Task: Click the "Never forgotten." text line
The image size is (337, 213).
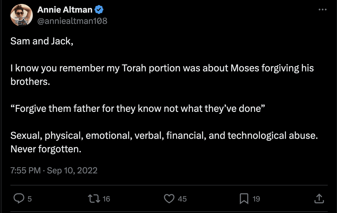Action: point(46,149)
